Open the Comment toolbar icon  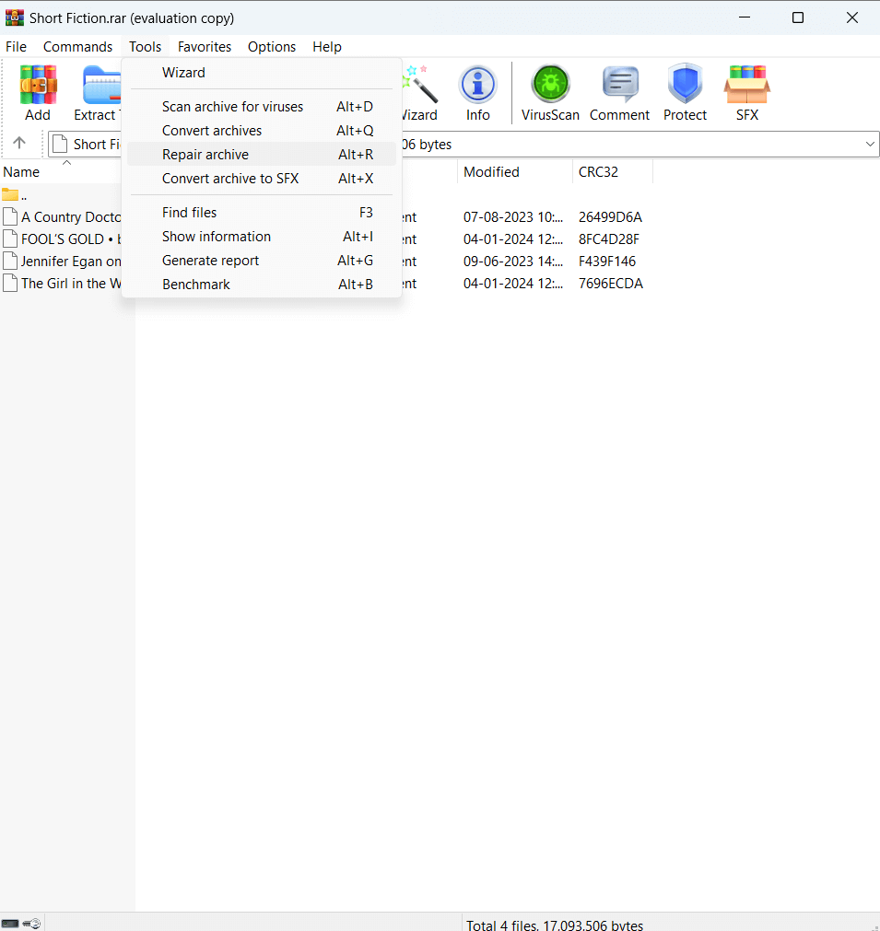click(620, 84)
